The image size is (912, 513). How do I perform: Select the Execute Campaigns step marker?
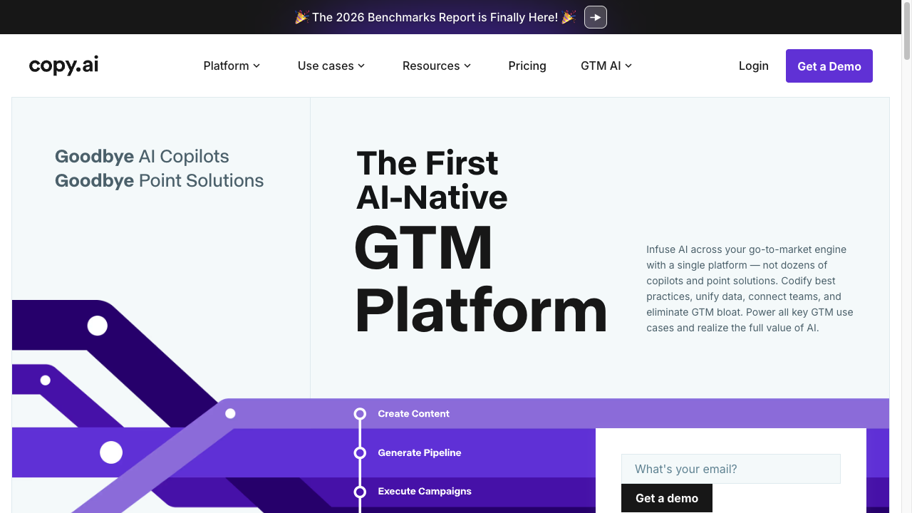click(360, 492)
